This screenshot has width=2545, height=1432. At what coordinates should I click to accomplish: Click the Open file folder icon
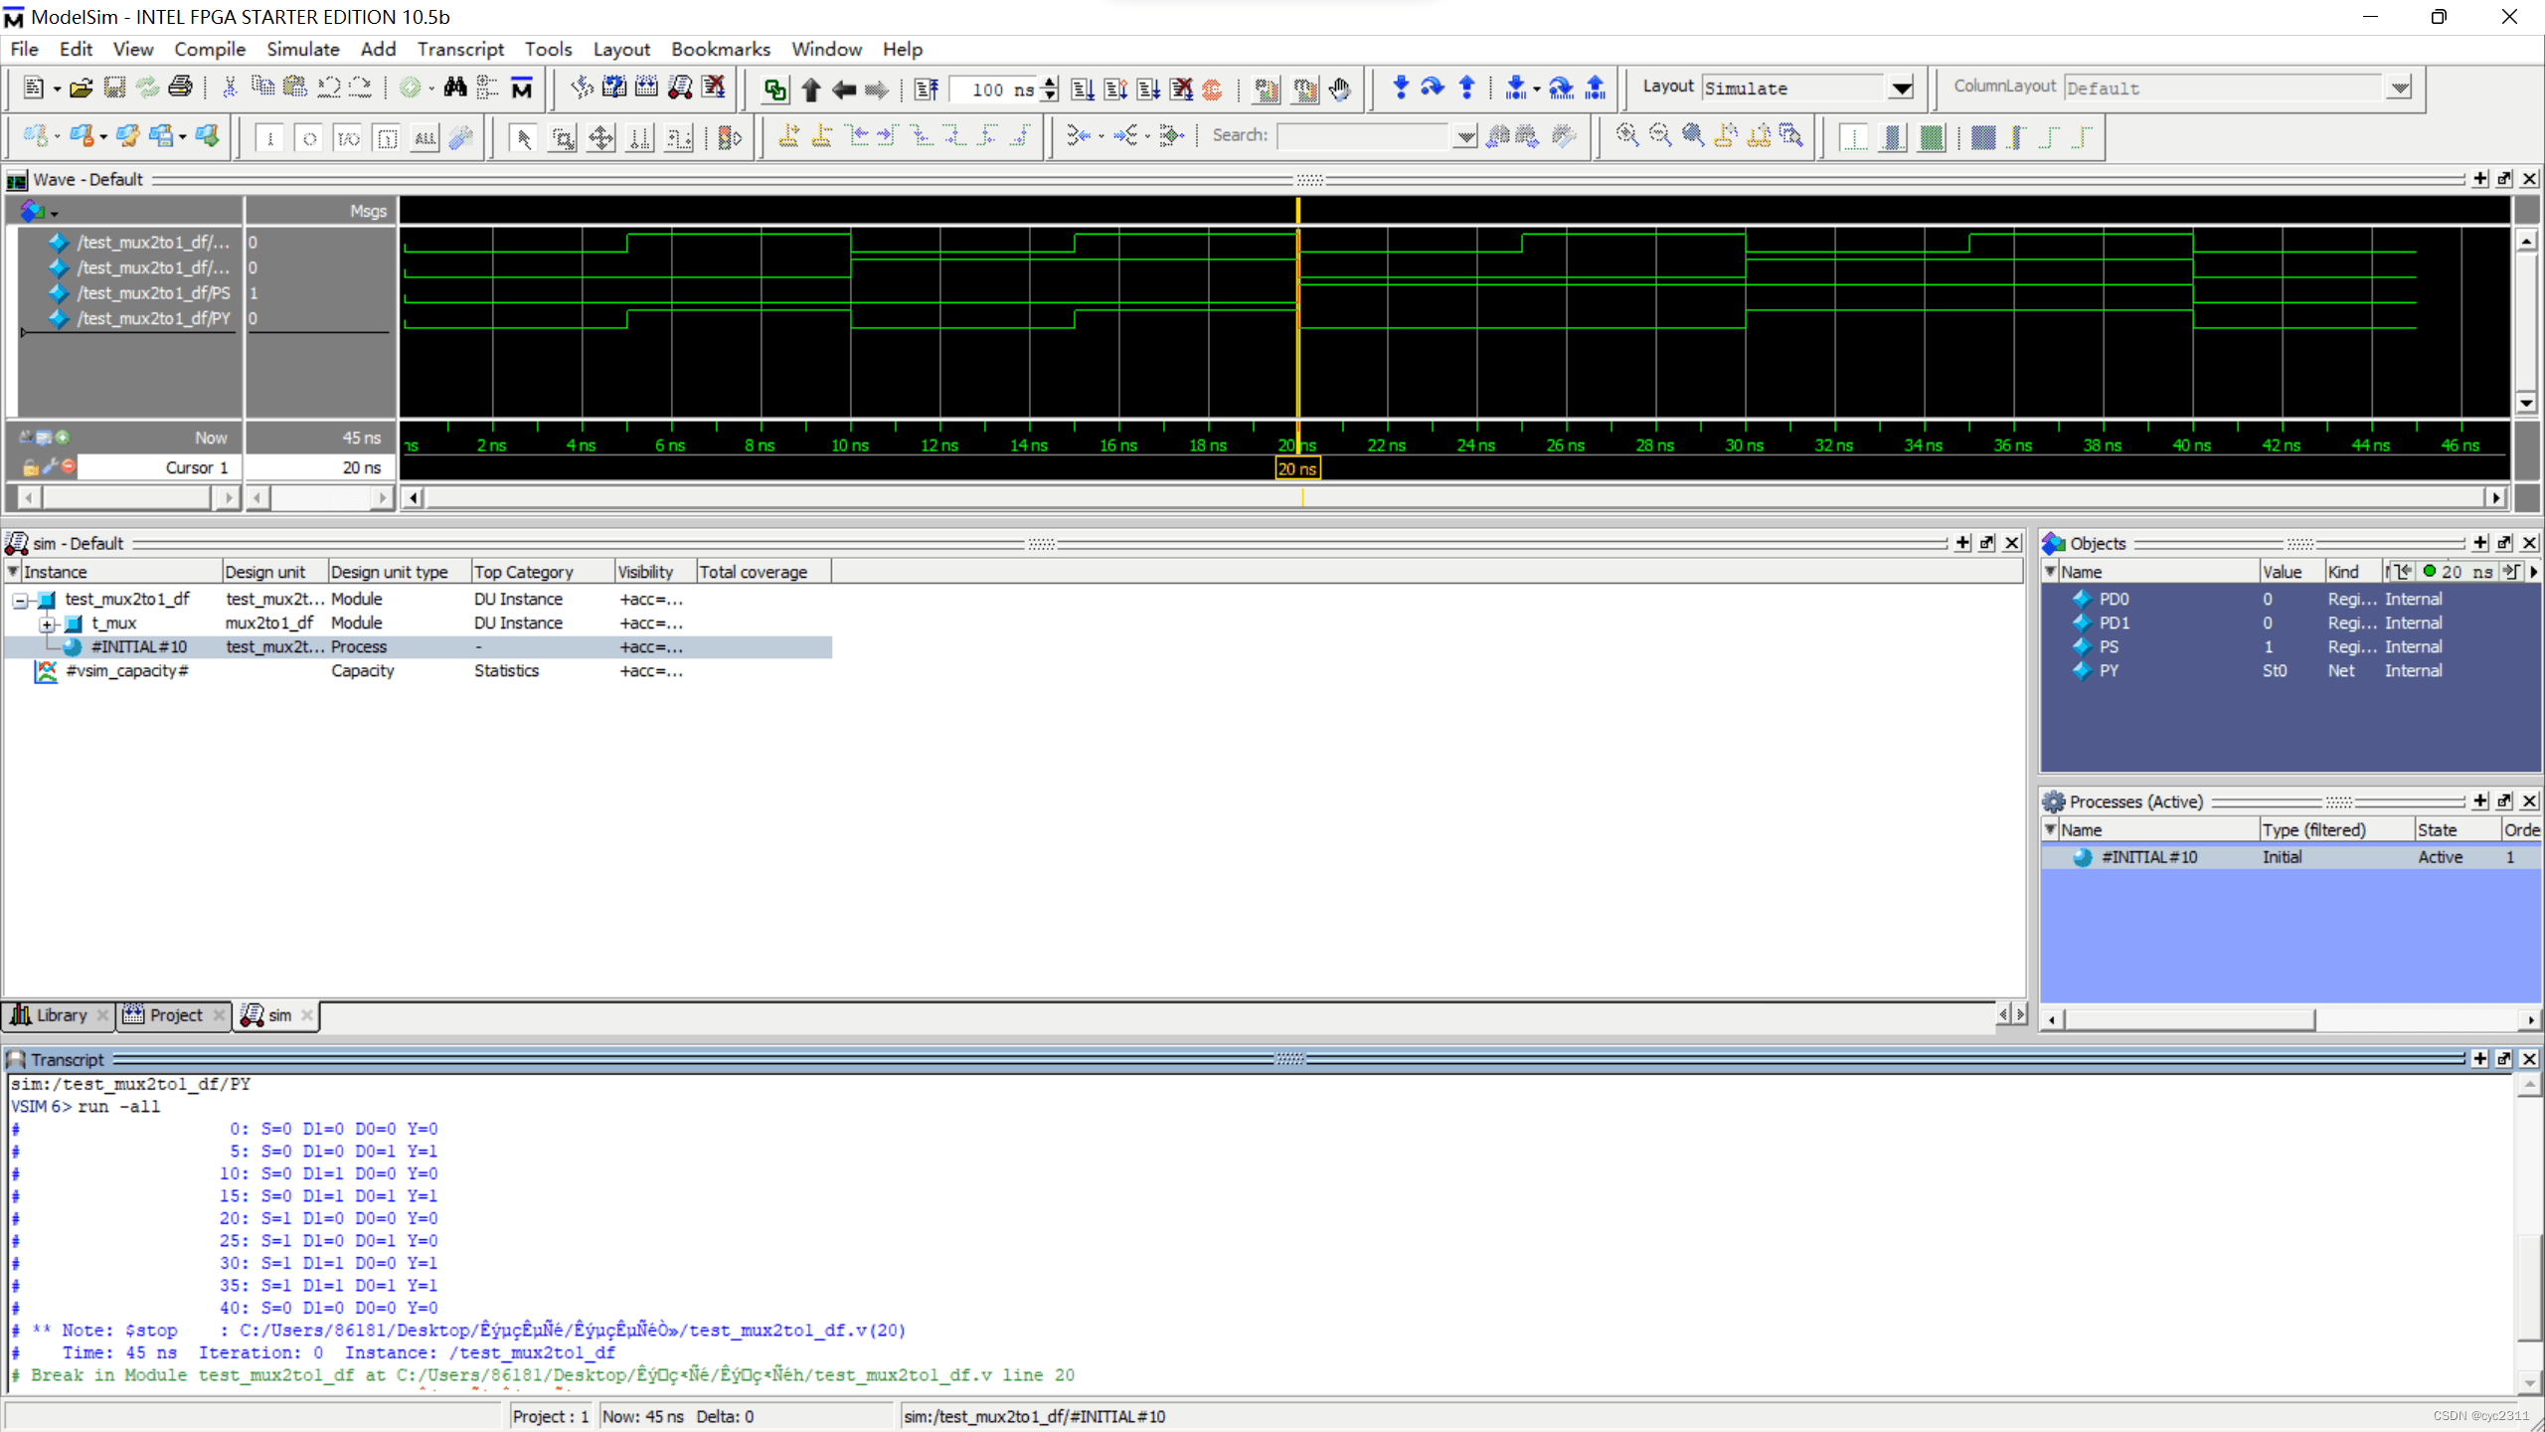click(x=82, y=89)
